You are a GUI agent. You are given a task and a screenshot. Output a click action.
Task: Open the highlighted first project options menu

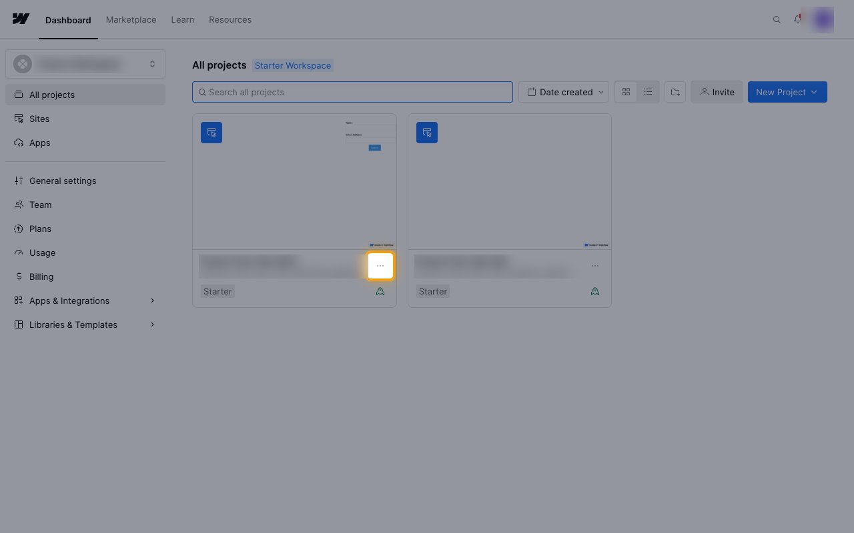point(380,266)
